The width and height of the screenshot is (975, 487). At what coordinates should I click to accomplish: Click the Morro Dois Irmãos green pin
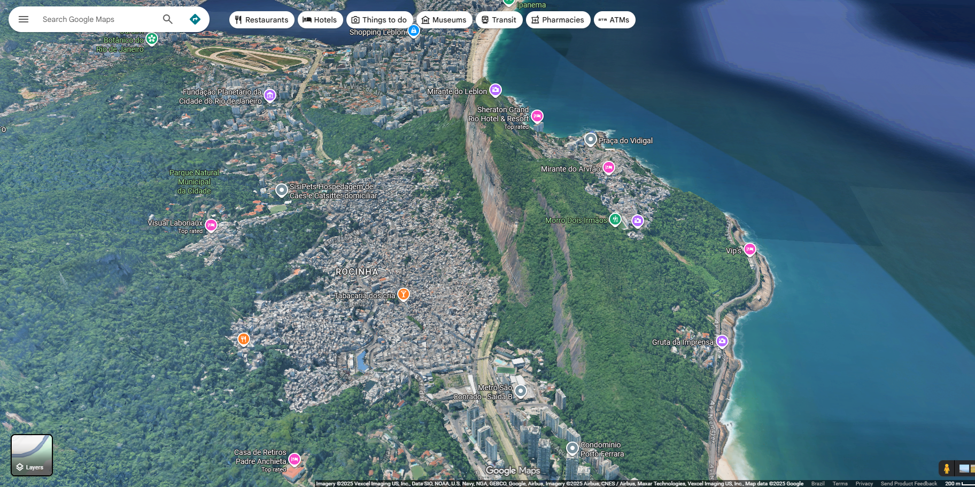click(x=615, y=219)
